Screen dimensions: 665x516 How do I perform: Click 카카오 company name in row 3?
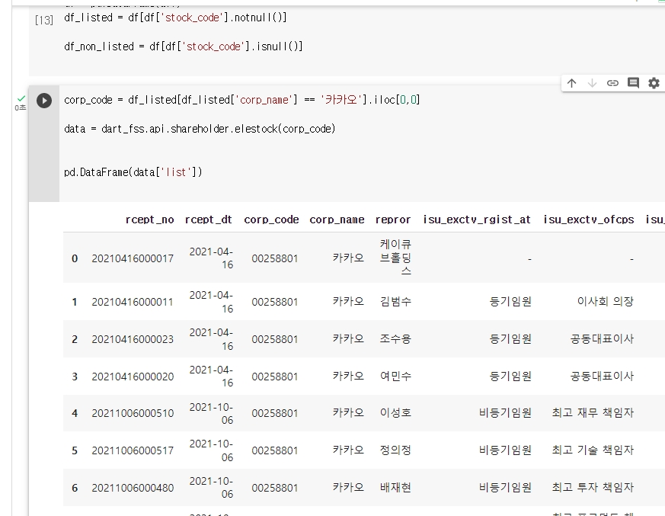coord(348,377)
